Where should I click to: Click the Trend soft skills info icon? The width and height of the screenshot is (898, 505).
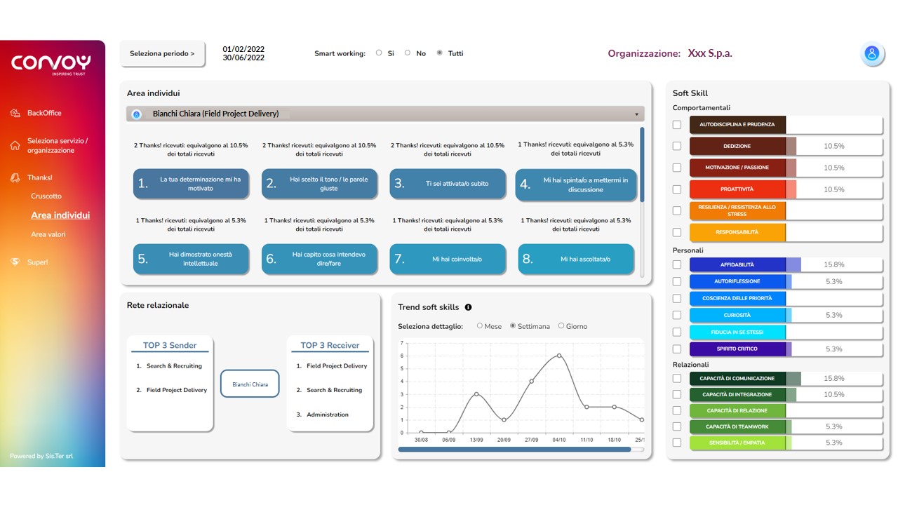[468, 307]
